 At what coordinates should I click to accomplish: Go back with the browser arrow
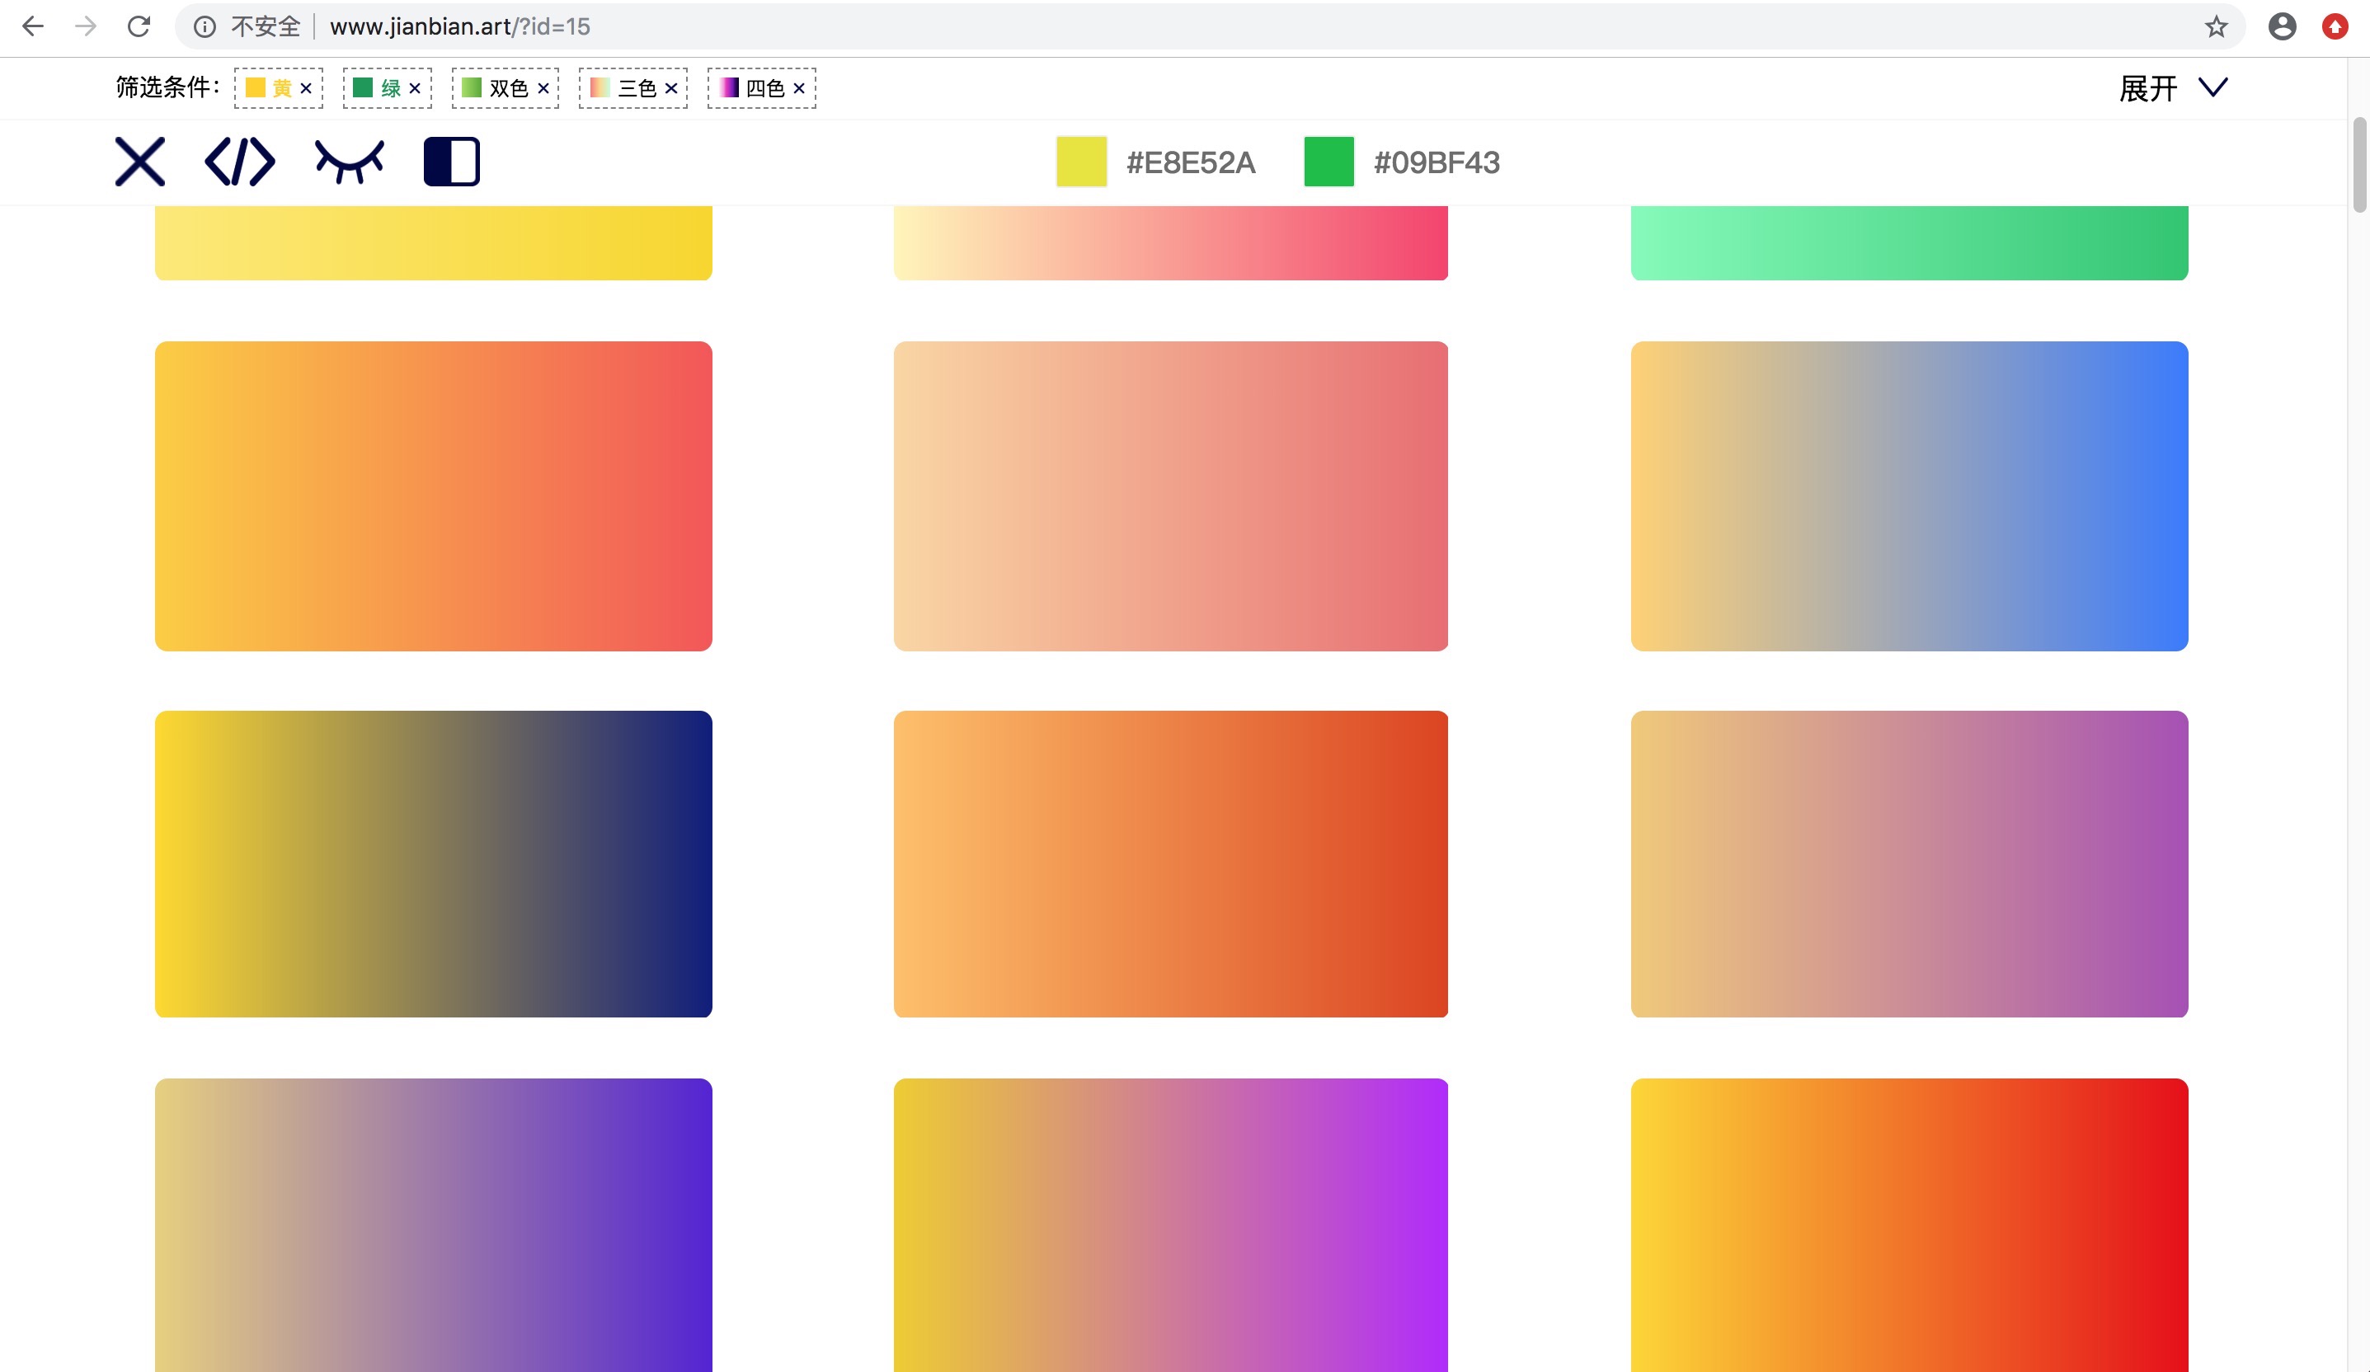click(33, 26)
